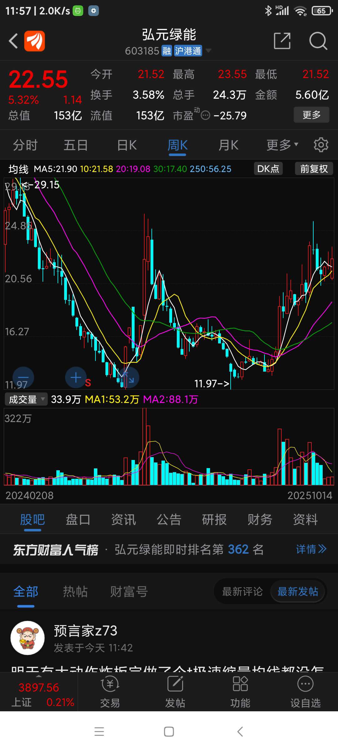The image size is (338, 752).
Task: Switch to 日K chart tab
Action: tap(127, 145)
